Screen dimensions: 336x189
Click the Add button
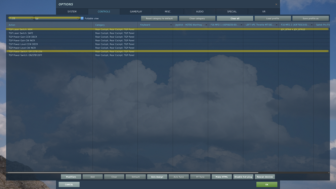pos(93,177)
